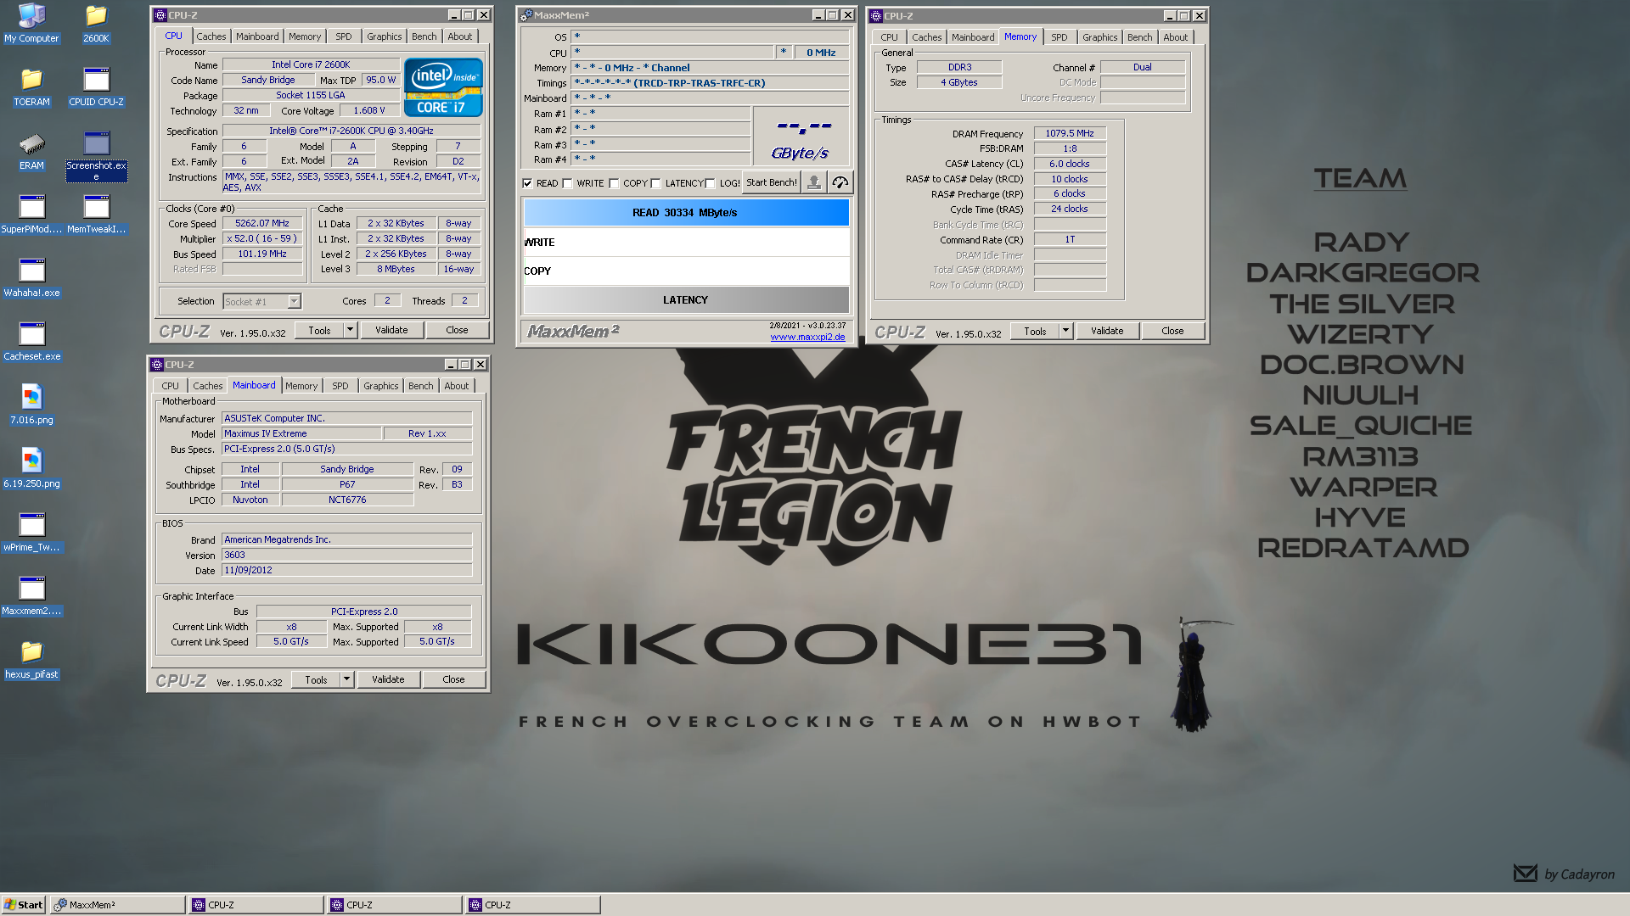Click Validate in the Mainboard CPU-Z window
1630x916 pixels.
pyautogui.click(x=388, y=679)
